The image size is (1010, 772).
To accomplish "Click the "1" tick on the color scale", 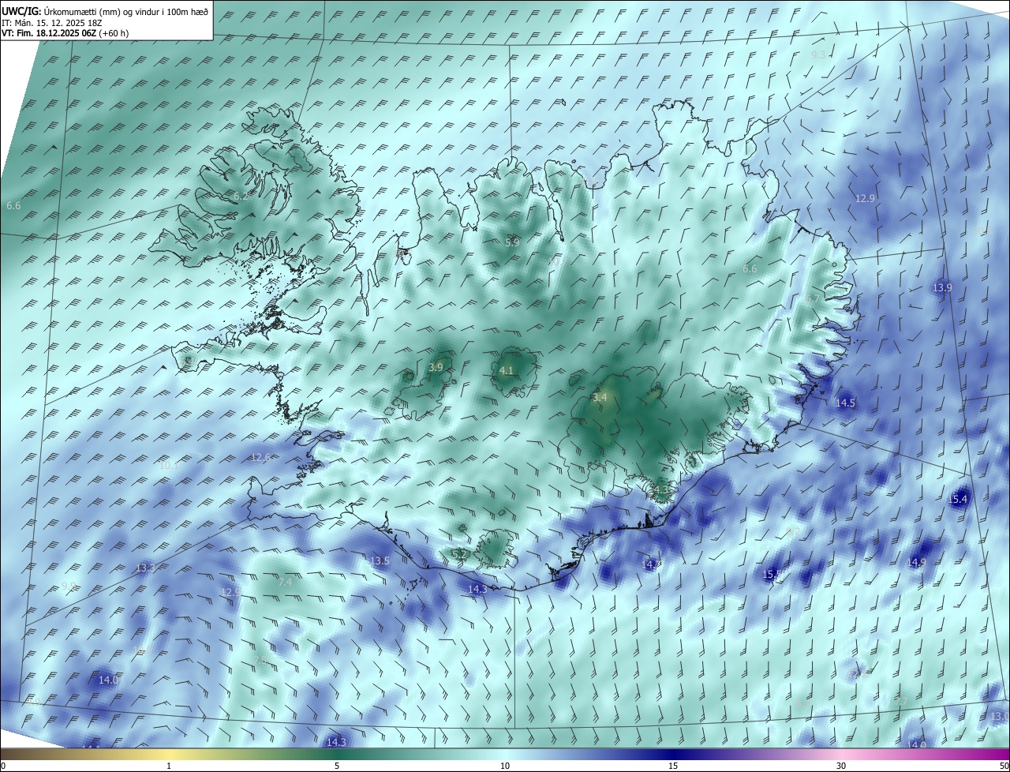I will coord(169,766).
